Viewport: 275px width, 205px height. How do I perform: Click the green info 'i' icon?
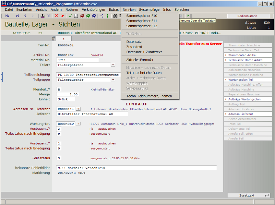pyautogui.click(x=107, y=16)
